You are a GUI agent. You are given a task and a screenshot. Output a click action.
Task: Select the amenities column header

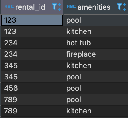tap(96, 7)
